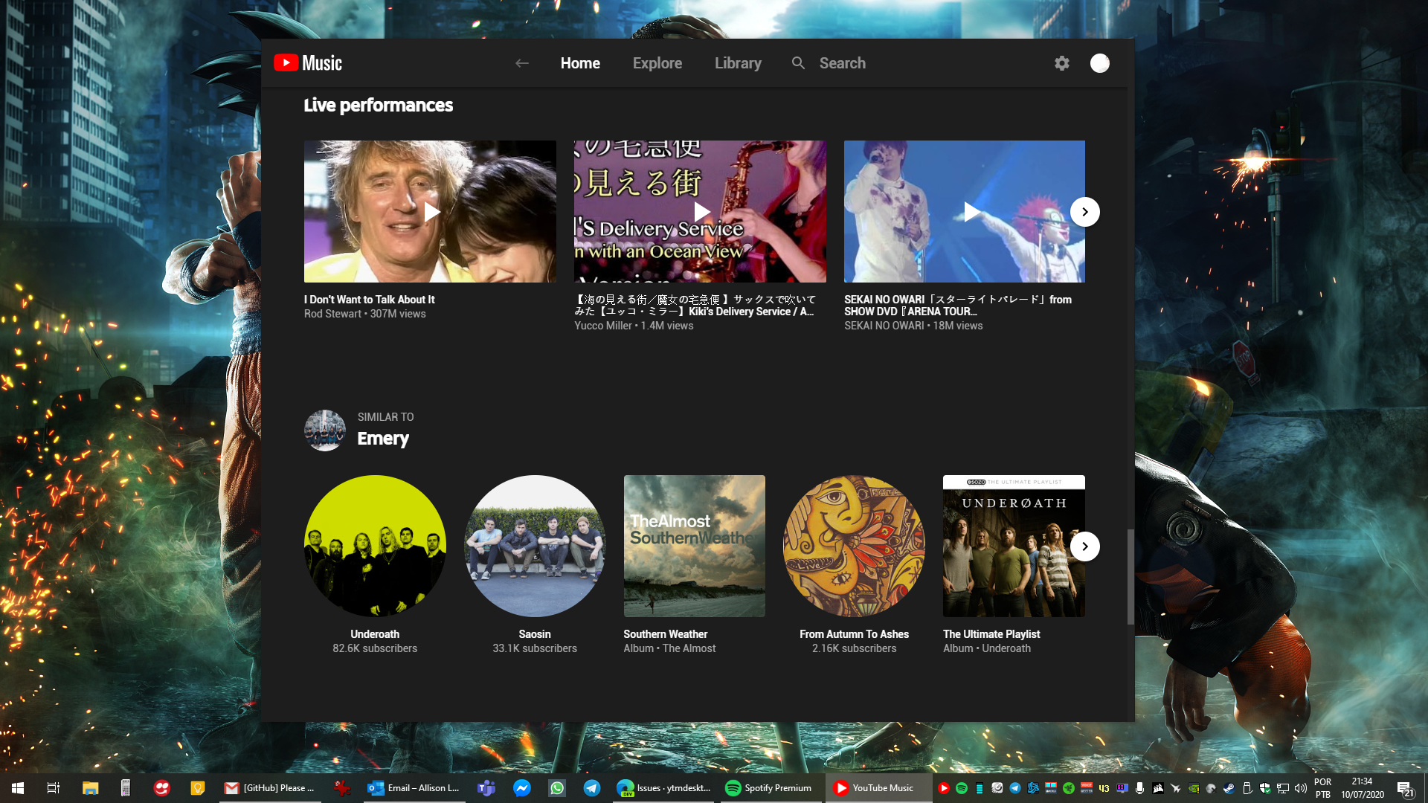
Task: Click the Spotify tray icon
Action: point(961,788)
